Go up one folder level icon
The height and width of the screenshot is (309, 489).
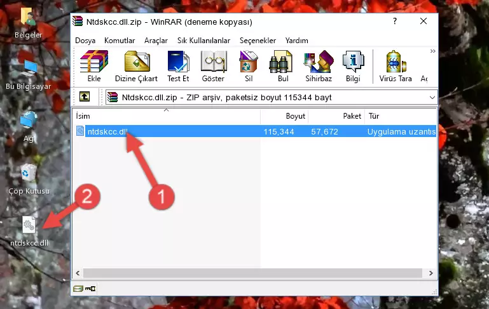coord(85,97)
